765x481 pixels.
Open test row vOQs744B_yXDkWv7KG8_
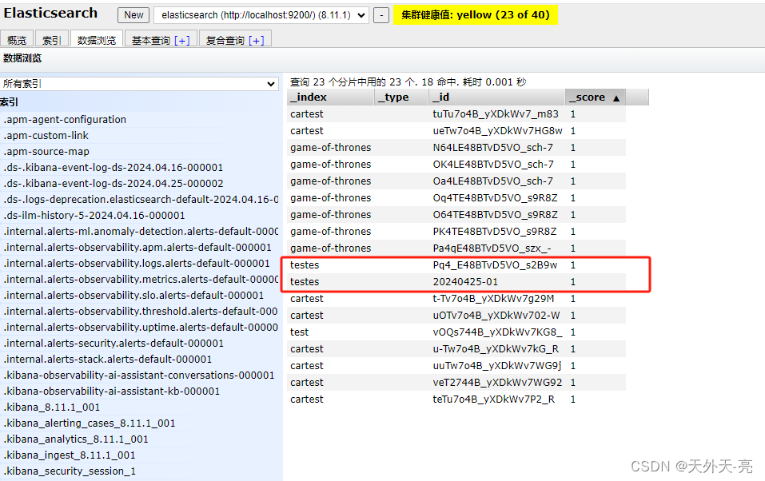(x=456, y=332)
